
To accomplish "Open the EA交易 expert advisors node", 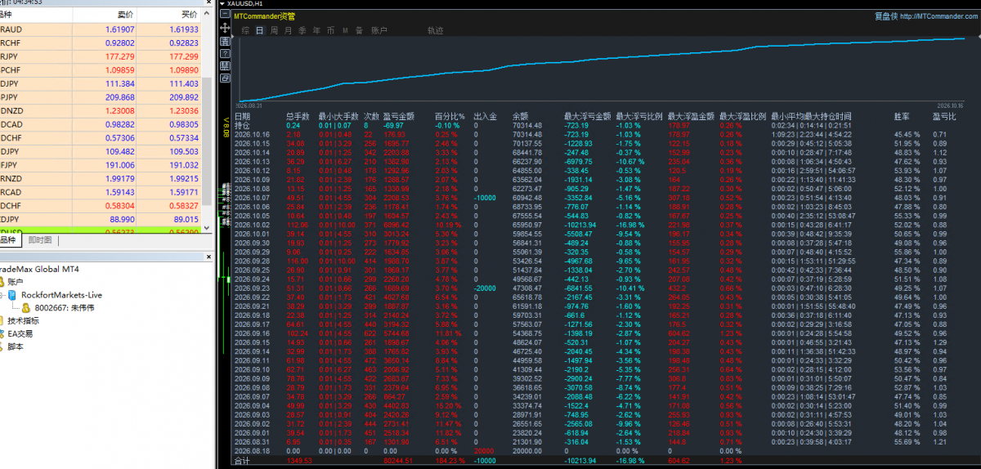I will point(20,334).
